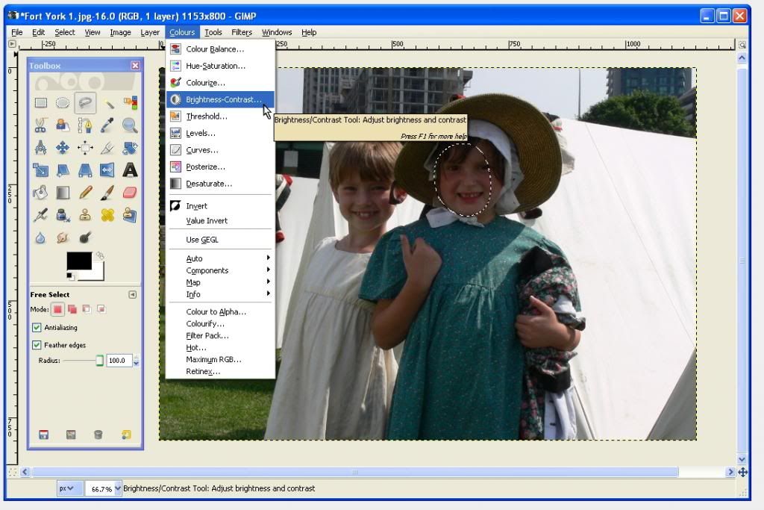Select the Free Select lasso tool

click(85, 103)
